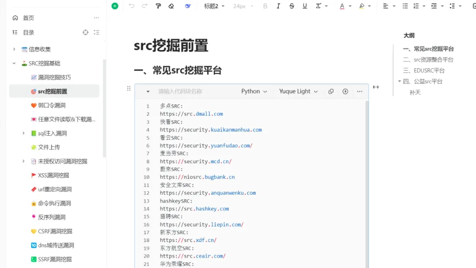The image size is (476, 268).
Task: Open line spacing options
Action: (x=452, y=6)
